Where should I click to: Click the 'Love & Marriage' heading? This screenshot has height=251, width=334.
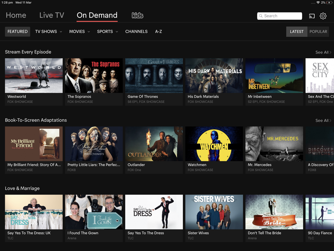(x=22, y=188)
